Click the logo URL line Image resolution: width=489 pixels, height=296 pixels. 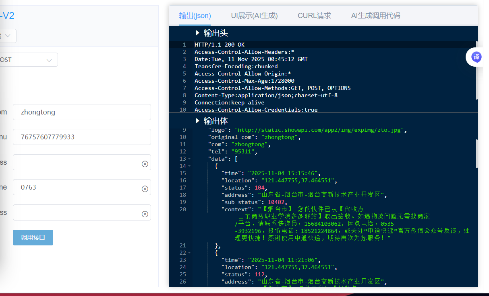[x=308, y=130]
